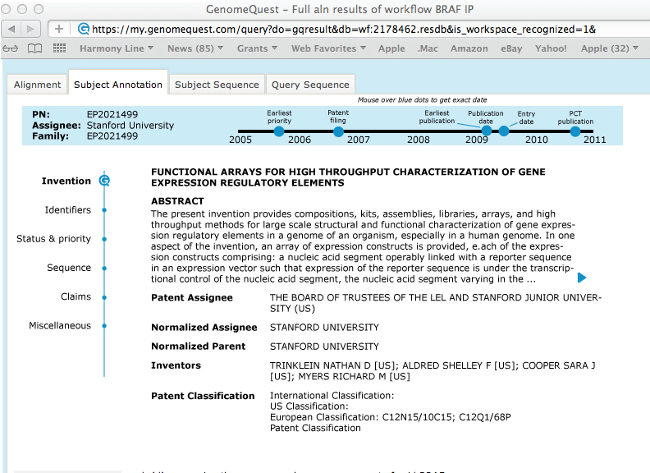The width and height of the screenshot is (650, 473).
Task: Switch to the Alignment tab
Action: click(37, 85)
